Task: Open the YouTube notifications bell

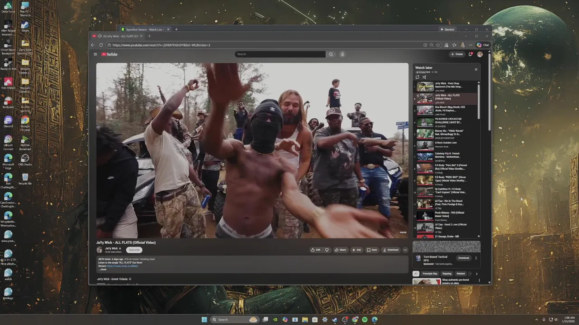Action: point(470,54)
